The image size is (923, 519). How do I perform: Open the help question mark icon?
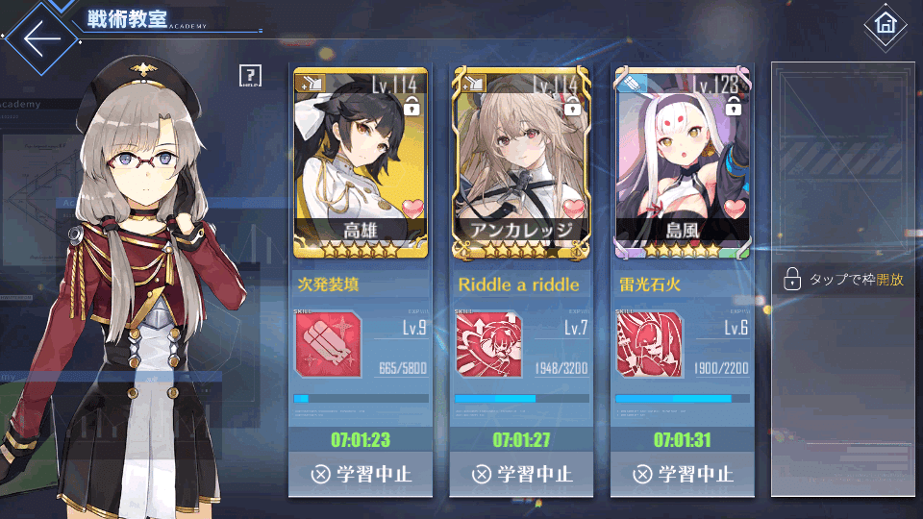click(250, 76)
